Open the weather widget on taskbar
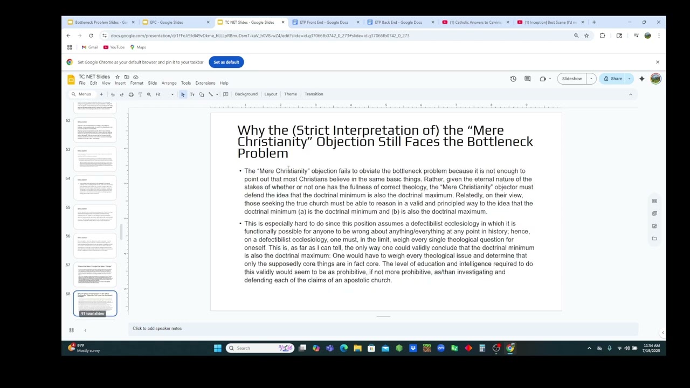This screenshot has width=690, height=388. pos(85,348)
